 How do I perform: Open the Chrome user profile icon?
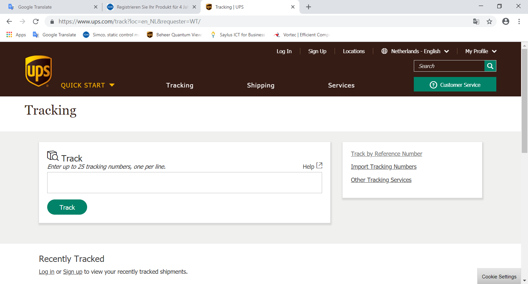[506, 21]
